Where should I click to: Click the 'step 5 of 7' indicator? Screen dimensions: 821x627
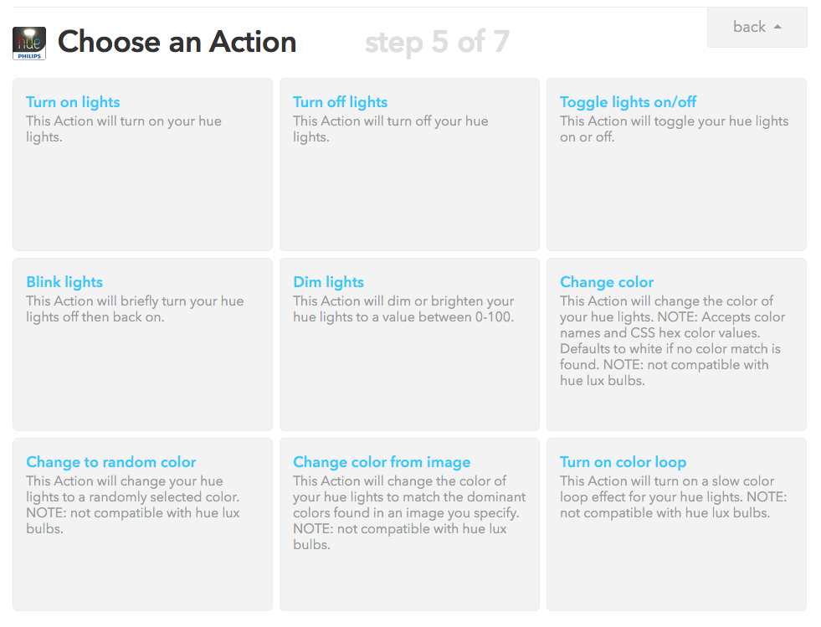pos(437,42)
